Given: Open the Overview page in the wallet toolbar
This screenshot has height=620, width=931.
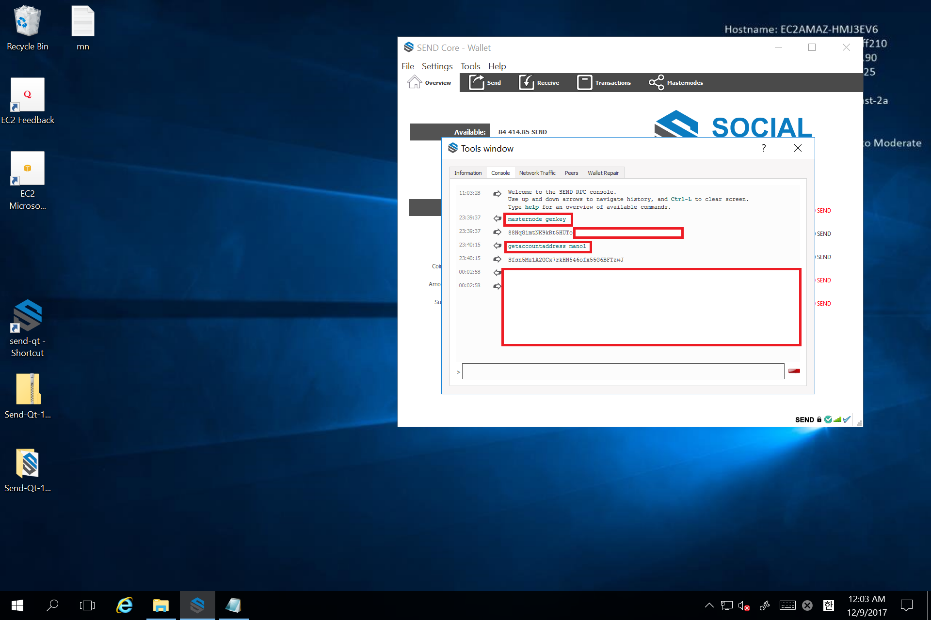Looking at the screenshot, I should (x=429, y=83).
